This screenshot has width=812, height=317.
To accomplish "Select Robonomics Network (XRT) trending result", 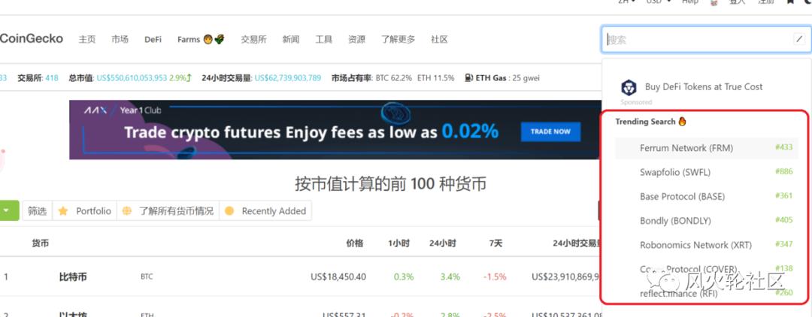I will click(706, 245).
